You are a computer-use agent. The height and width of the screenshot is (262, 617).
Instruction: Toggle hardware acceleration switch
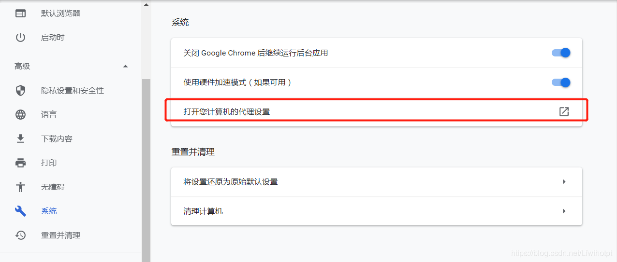pyautogui.click(x=561, y=83)
